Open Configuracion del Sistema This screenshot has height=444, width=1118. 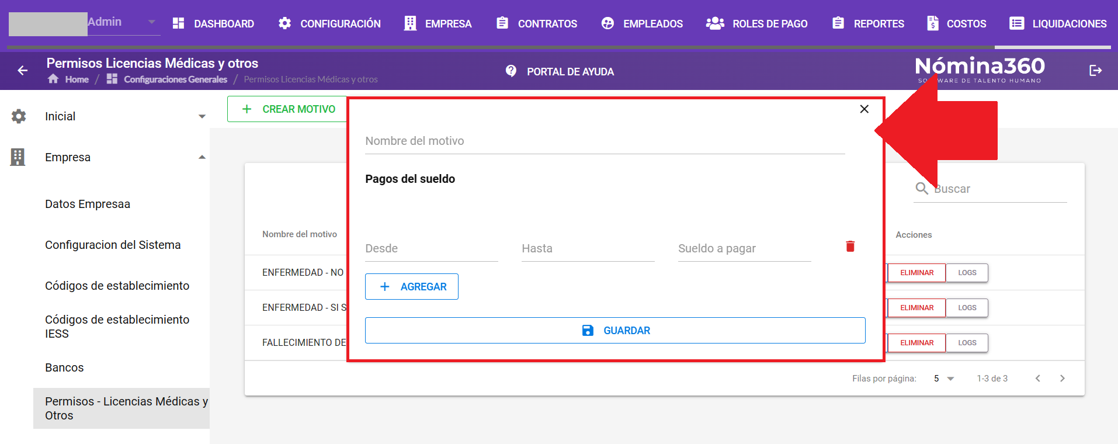[x=113, y=245]
